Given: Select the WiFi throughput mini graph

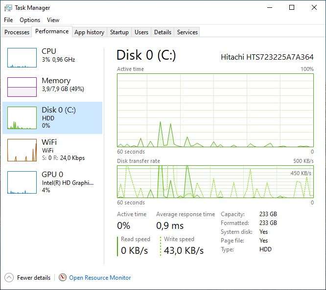Looking at the screenshot, I should coord(22,150).
